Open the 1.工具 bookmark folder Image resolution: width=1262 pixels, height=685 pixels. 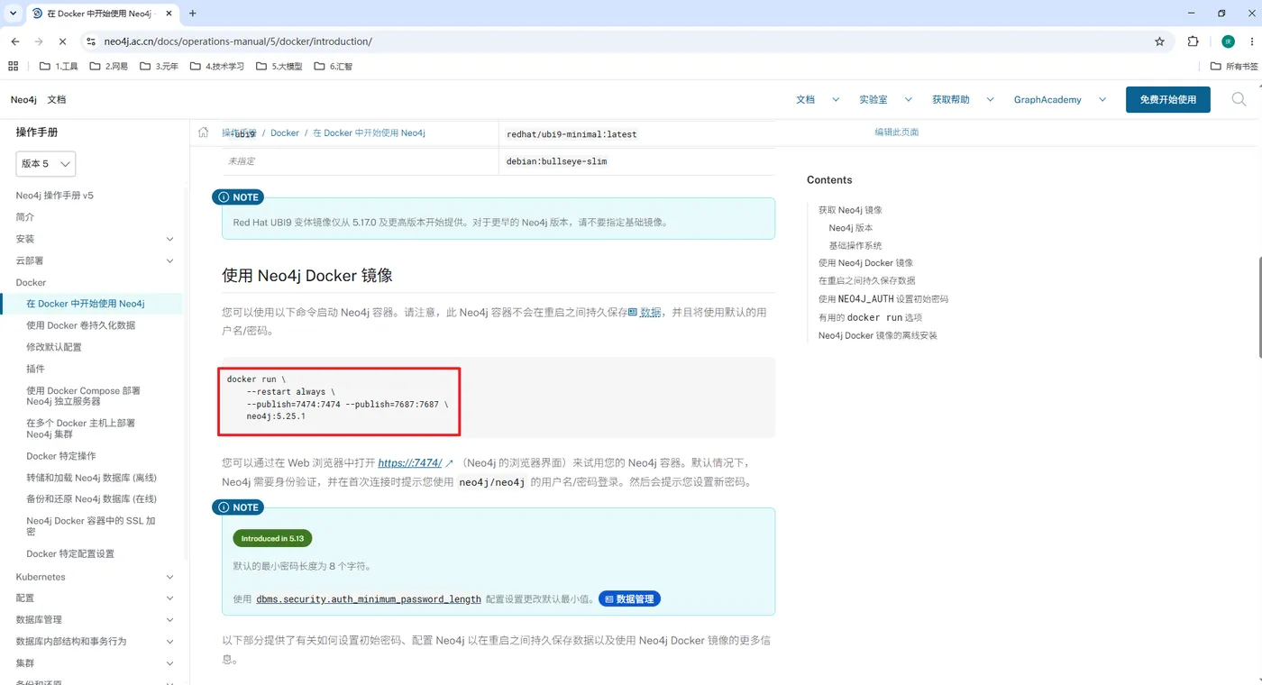[59, 66]
